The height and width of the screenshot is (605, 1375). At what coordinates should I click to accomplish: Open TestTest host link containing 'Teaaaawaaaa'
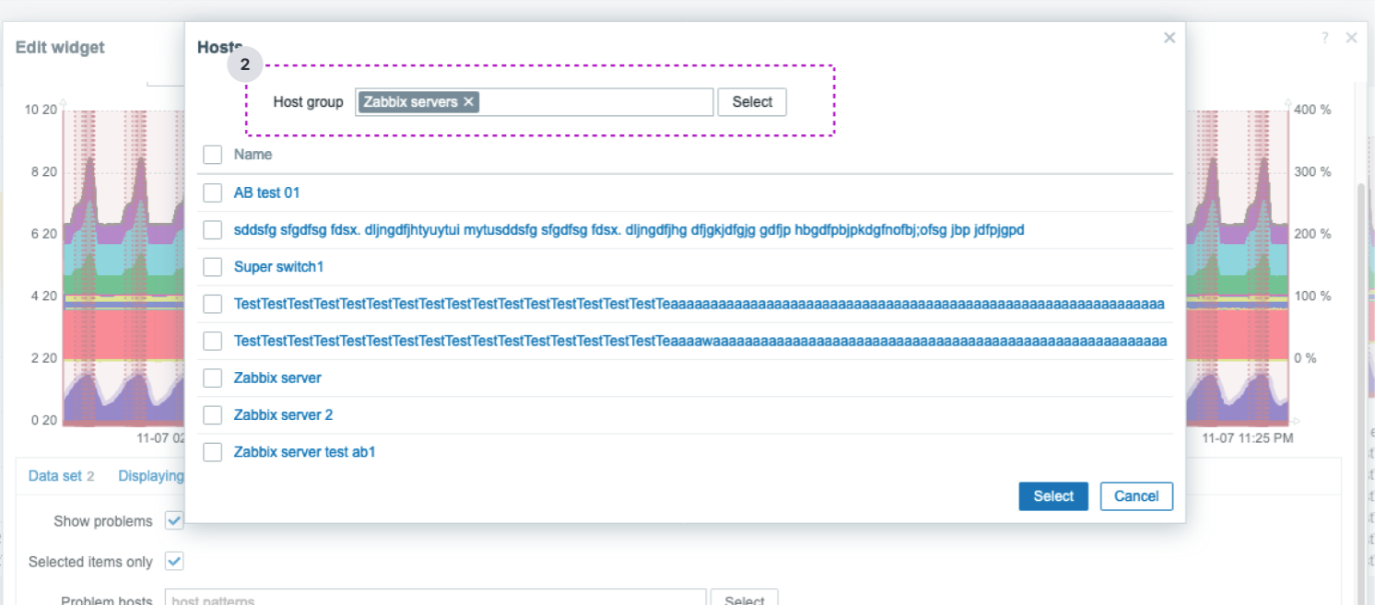point(700,341)
